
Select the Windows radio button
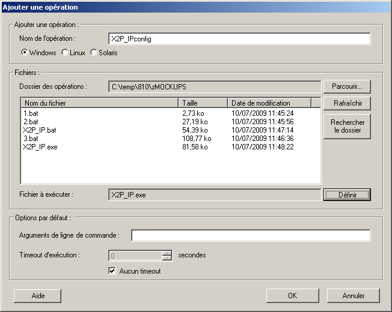pos(25,53)
